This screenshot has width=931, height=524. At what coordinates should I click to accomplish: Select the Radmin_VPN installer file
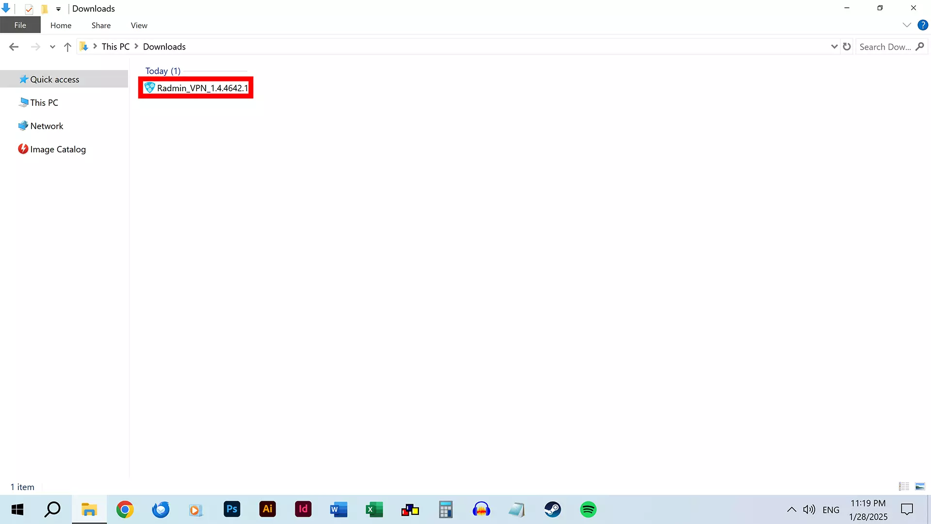pos(202,88)
